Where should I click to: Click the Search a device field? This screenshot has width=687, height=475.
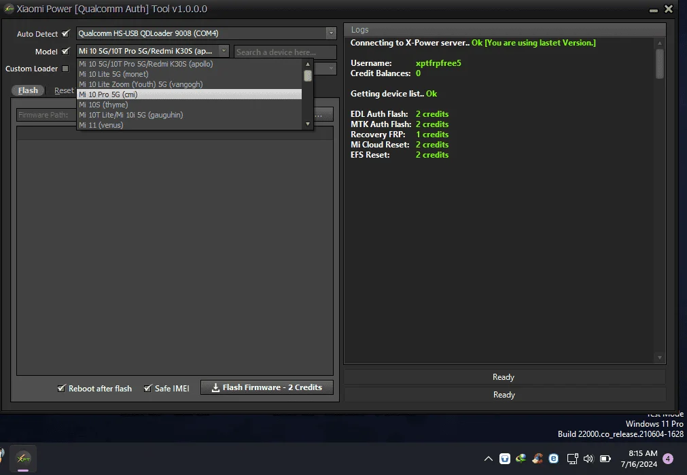pos(285,52)
